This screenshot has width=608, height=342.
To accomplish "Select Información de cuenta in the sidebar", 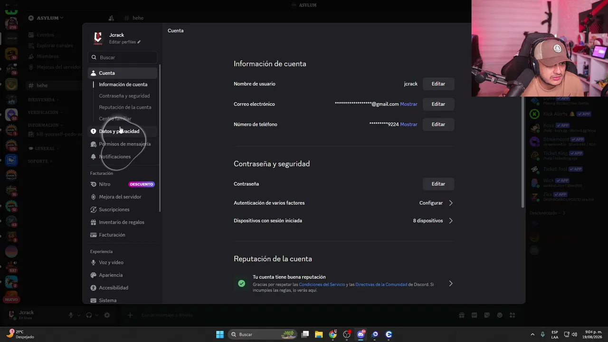I will click(123, 85).
